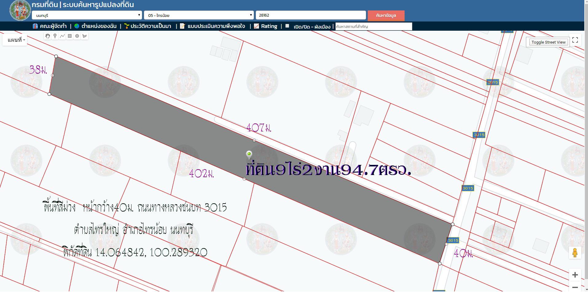Screen dimensions: 588x292
Task: Open the Rating menu item
Action: tap(269, 26)
